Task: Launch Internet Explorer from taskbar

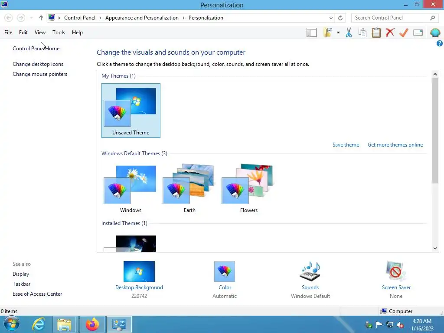Action: click(x=38, y=324)
